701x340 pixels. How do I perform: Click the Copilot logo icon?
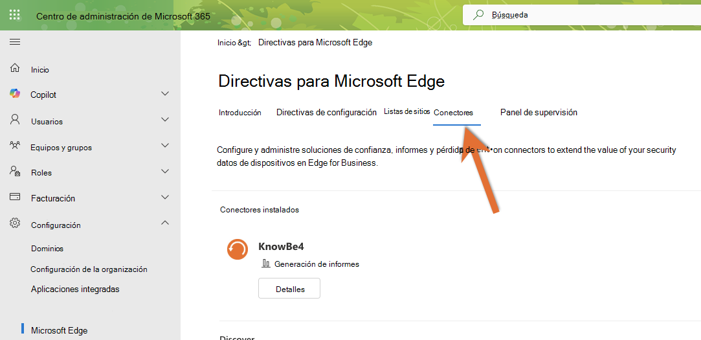point(15,93)
